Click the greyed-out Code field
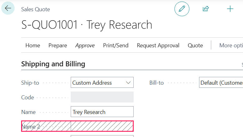 (x=102, y=97)
